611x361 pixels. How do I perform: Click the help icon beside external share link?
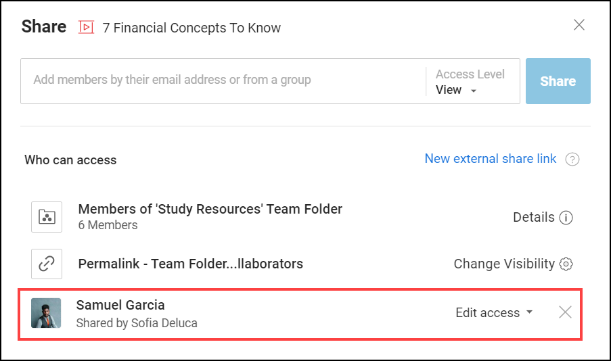click(572, 160)
